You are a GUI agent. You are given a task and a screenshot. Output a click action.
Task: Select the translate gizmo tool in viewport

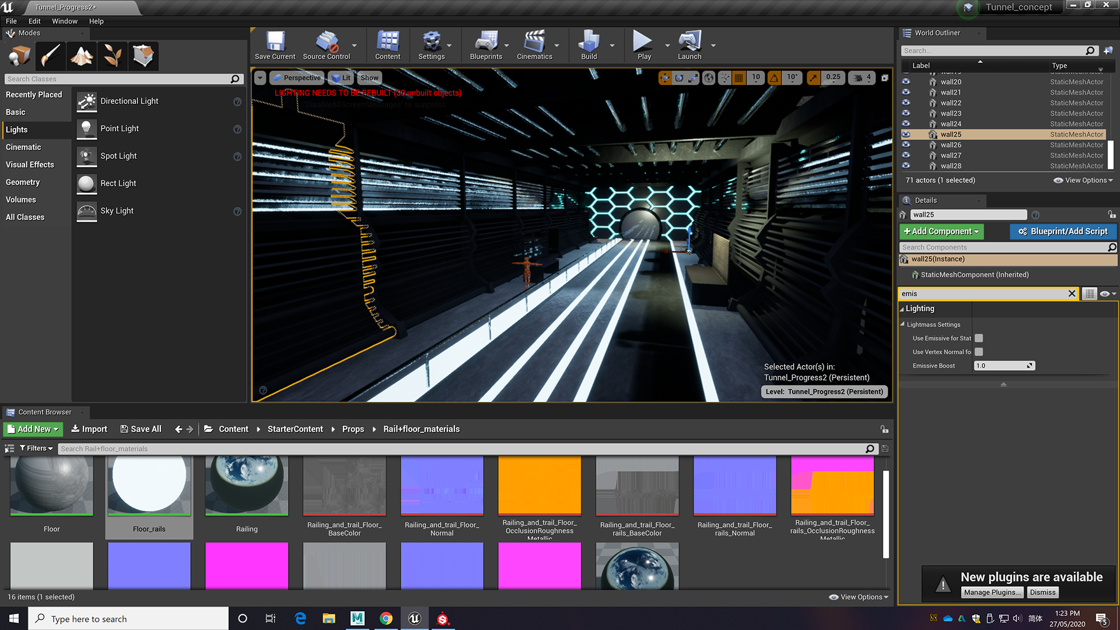(x=665, y=78)
